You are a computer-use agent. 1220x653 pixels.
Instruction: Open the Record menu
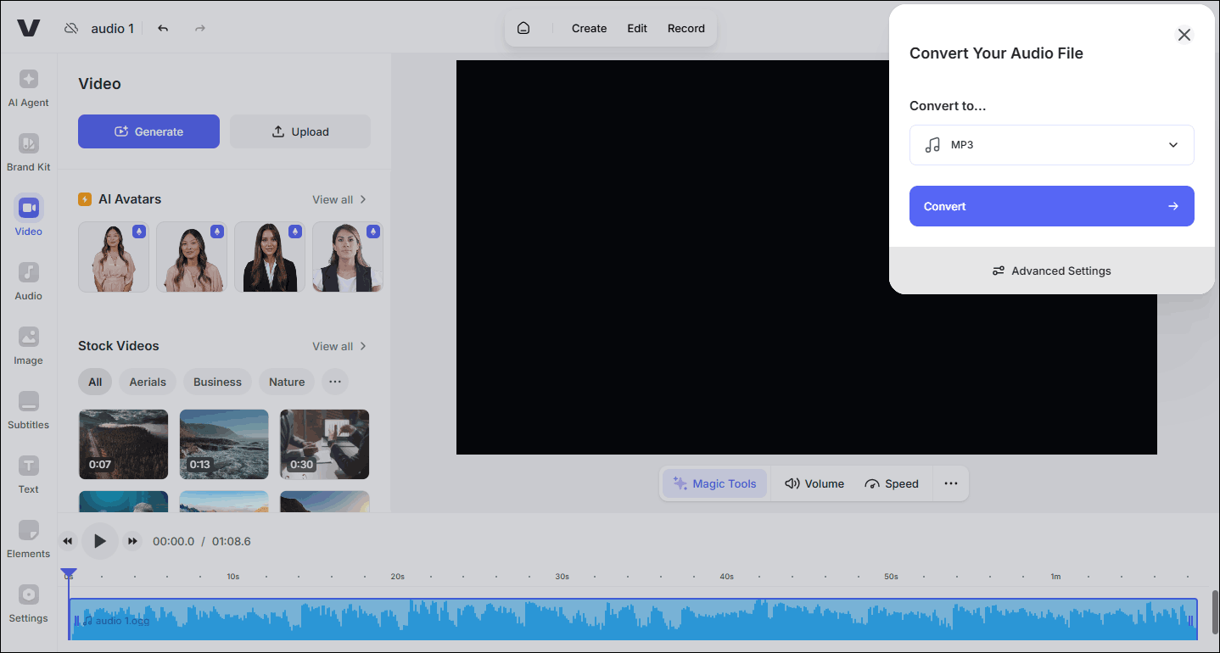tap(686, 28)
